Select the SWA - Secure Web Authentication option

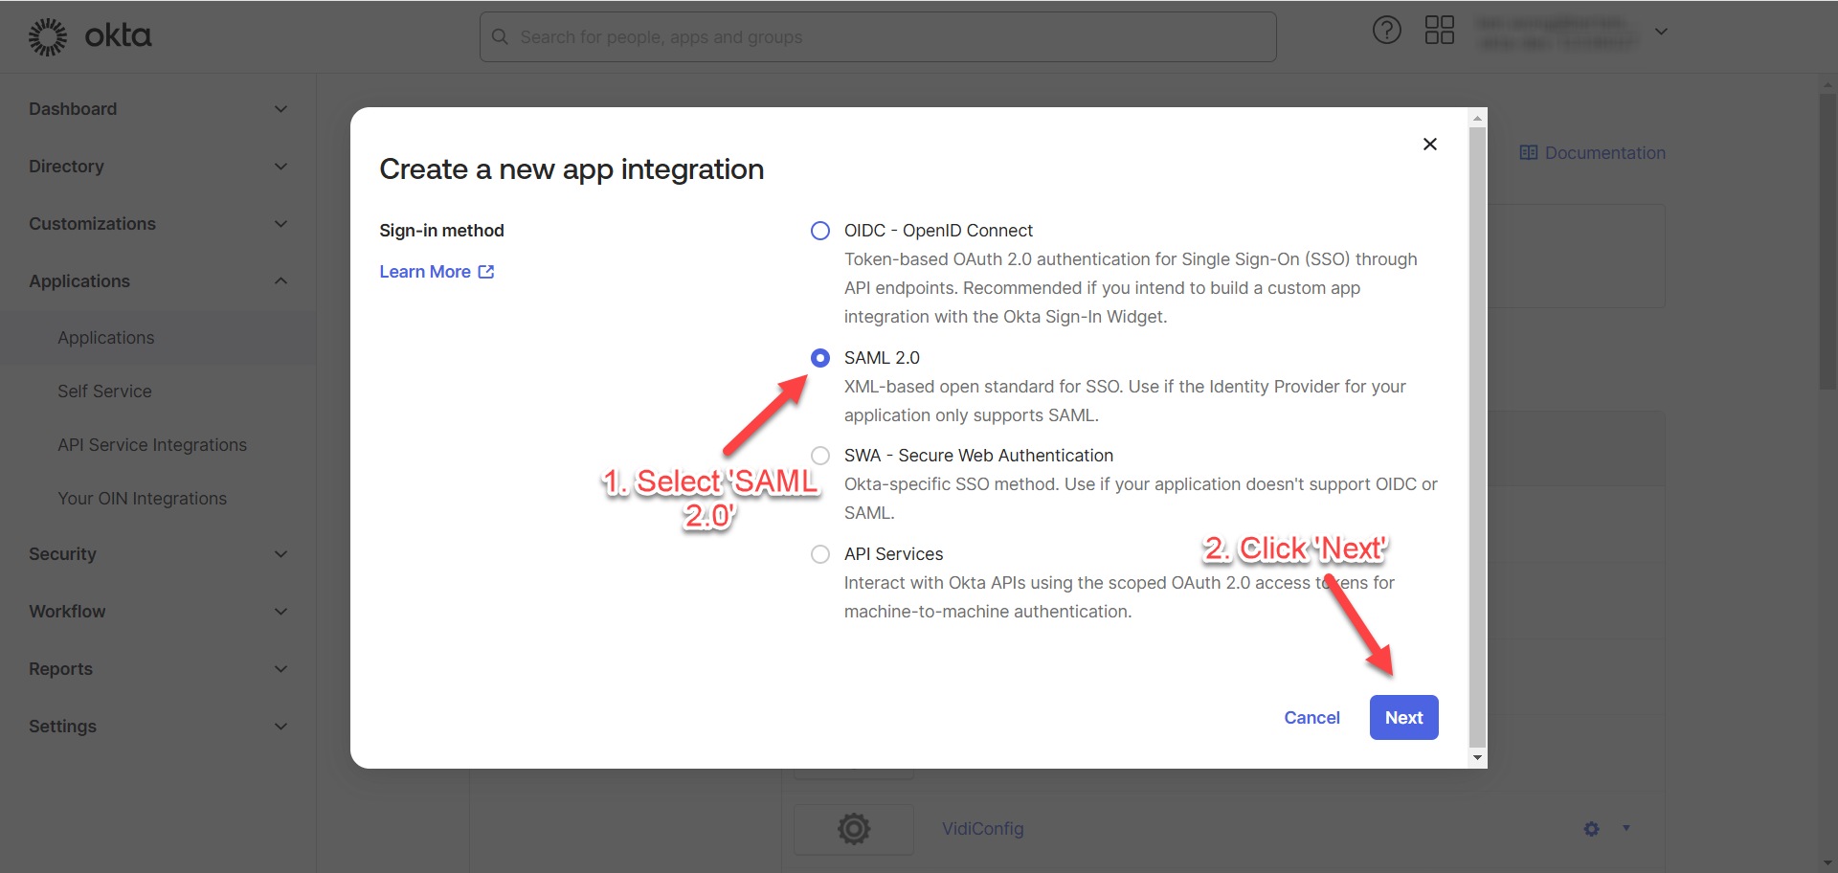click(820, 456)
